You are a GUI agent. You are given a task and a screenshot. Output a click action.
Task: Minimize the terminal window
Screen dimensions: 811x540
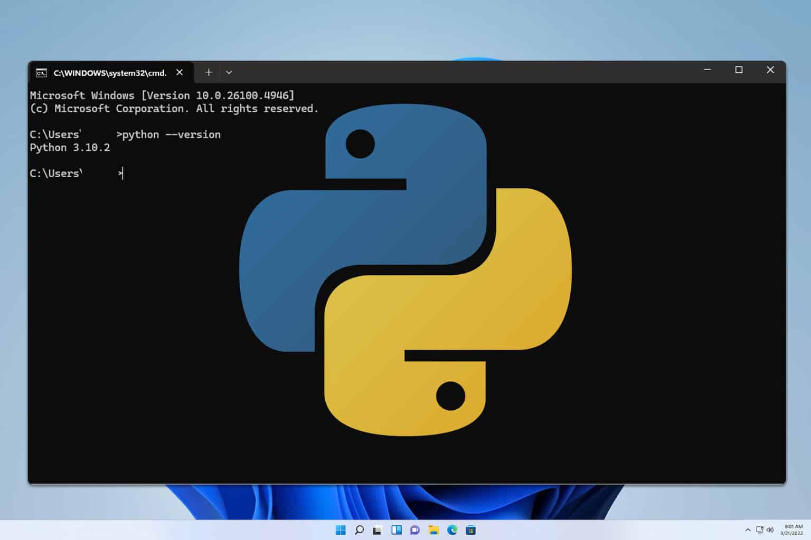point(708,70)
